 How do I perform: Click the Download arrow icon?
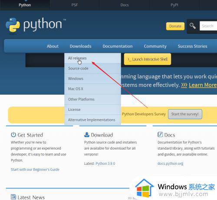pyautogui.click(x=87, y=135)
